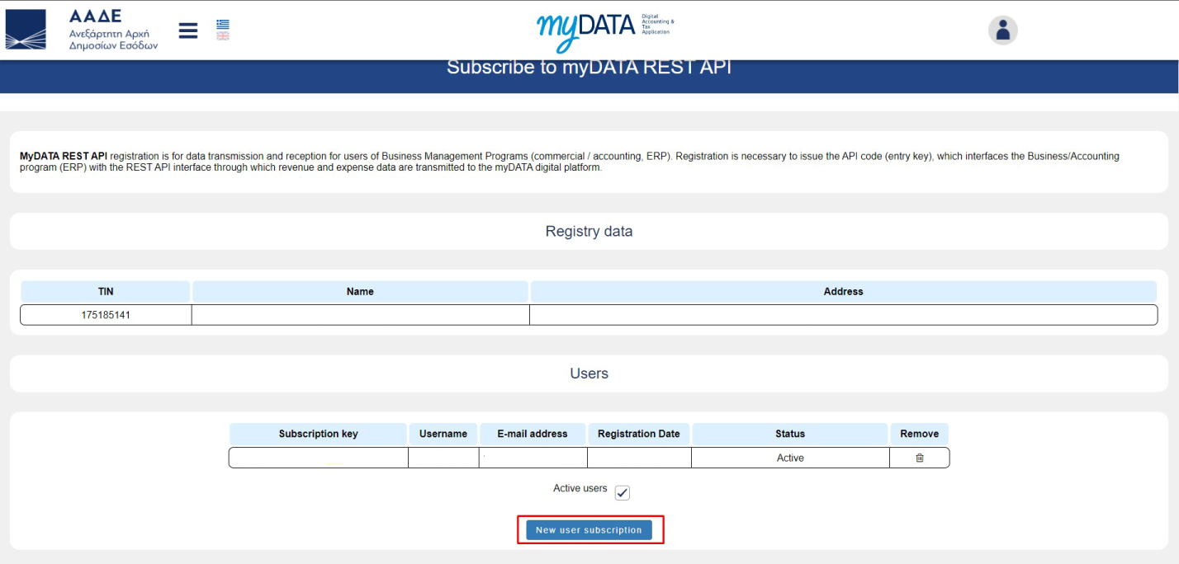Open the user profile avatar

pos(1002,31)
